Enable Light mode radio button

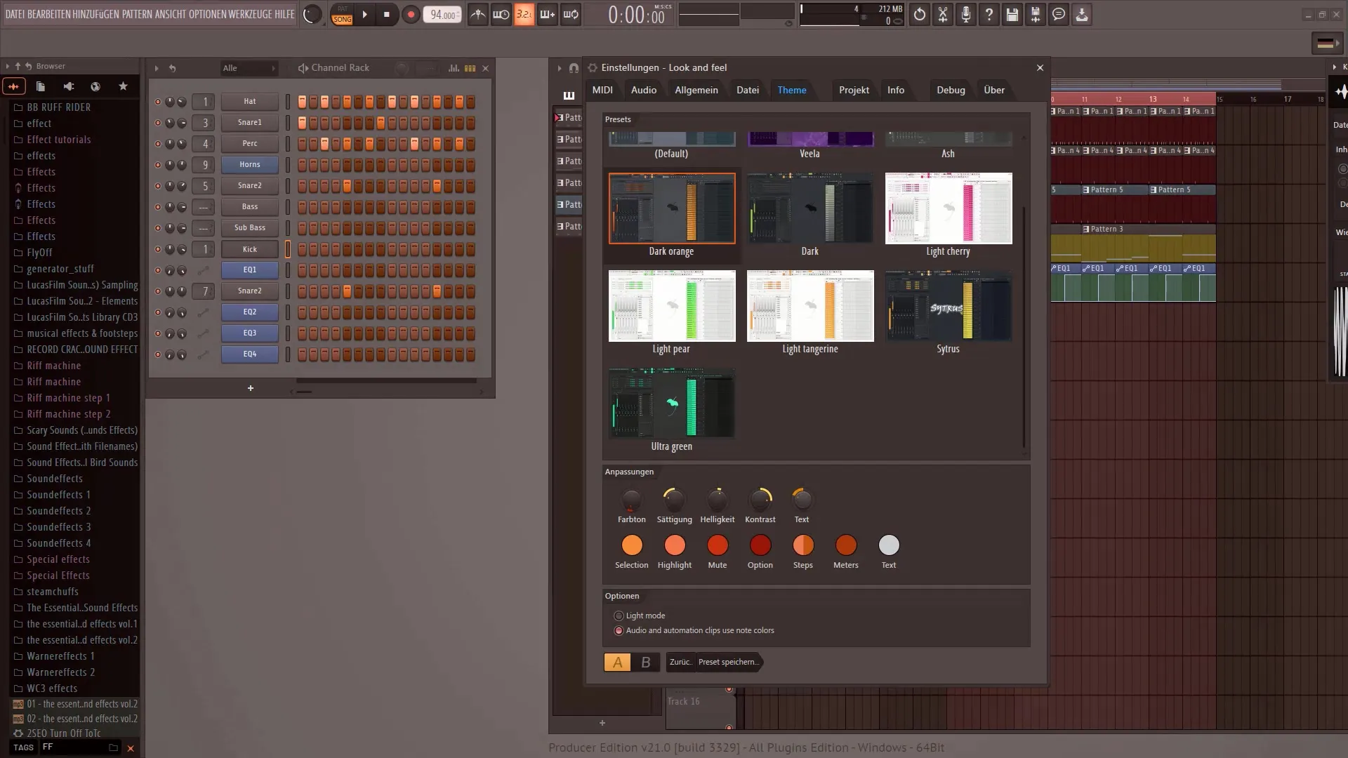(619, 616)
